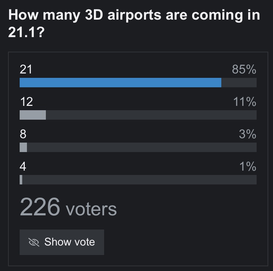This screenshot has width=273, height=271.
Task: Select poll option label 12
Action: 26,101
